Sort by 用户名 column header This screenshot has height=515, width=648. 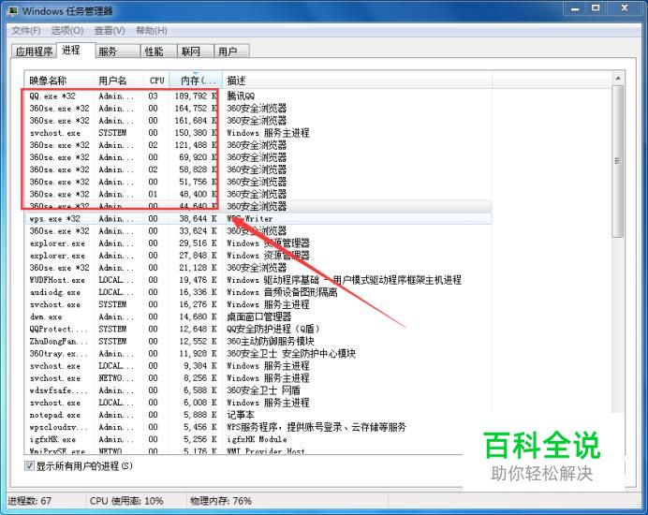pos(119,81)
